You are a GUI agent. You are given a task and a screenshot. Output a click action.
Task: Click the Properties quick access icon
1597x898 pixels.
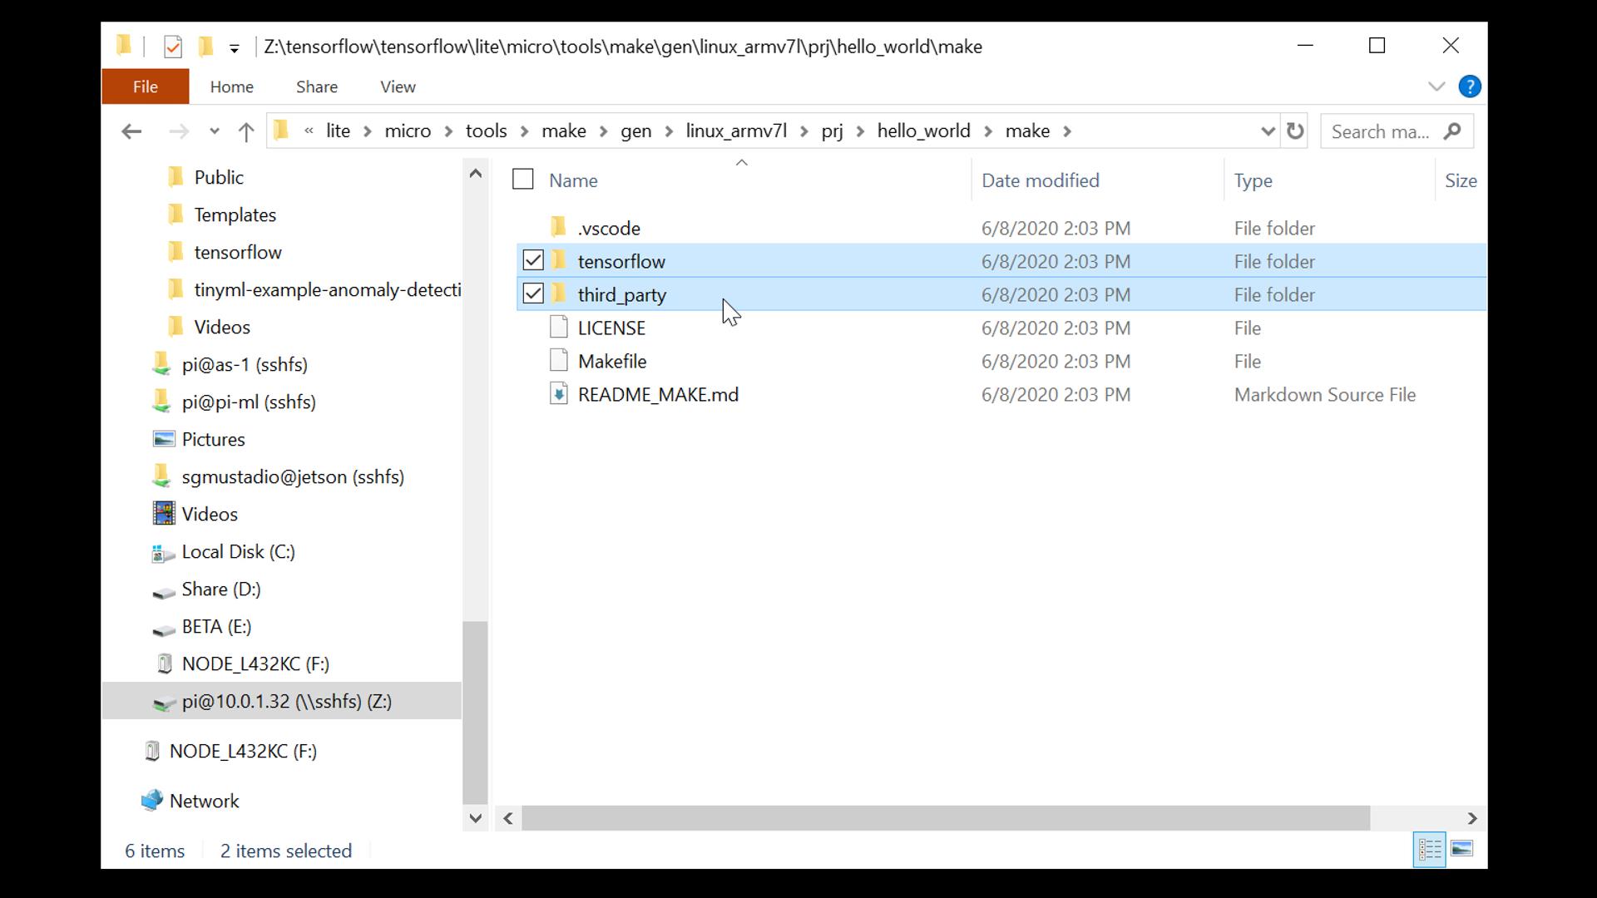(173, 47)
